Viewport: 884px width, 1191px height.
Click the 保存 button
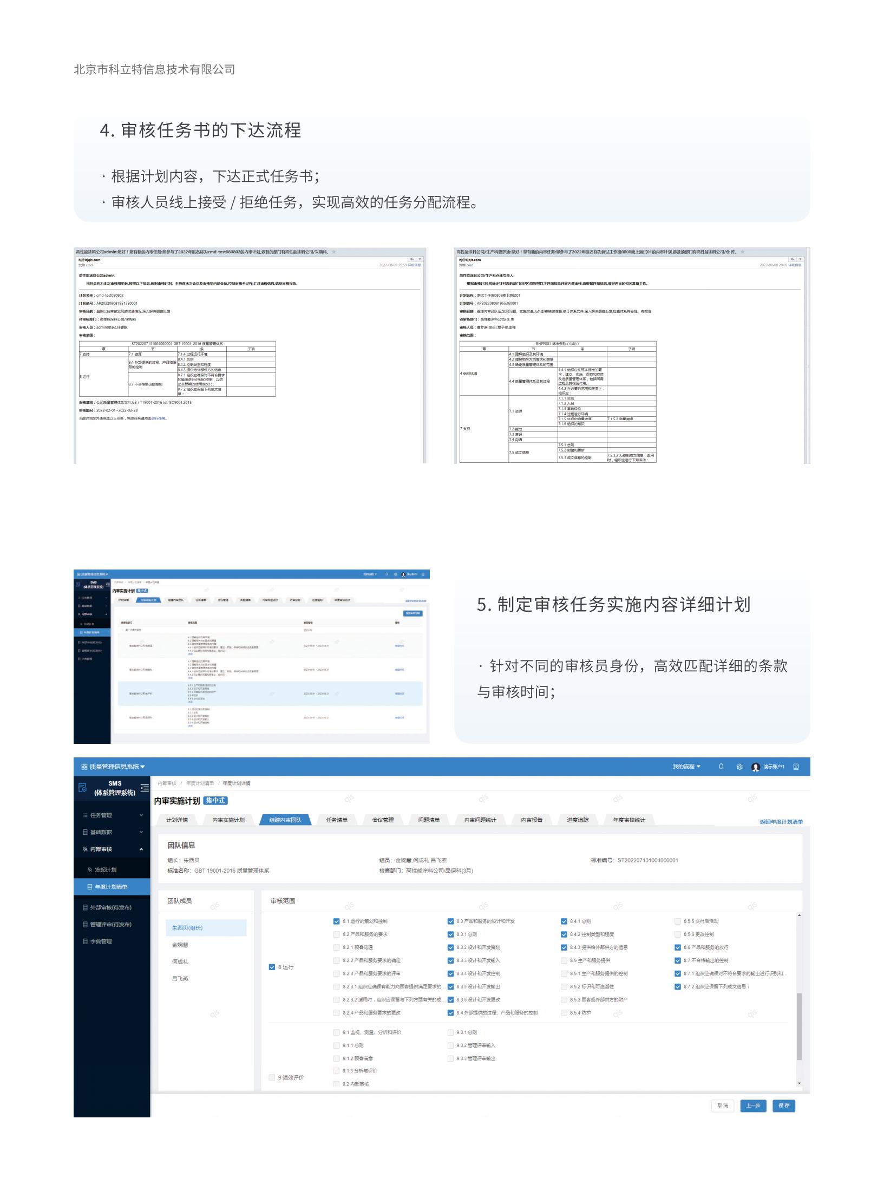783,1105
